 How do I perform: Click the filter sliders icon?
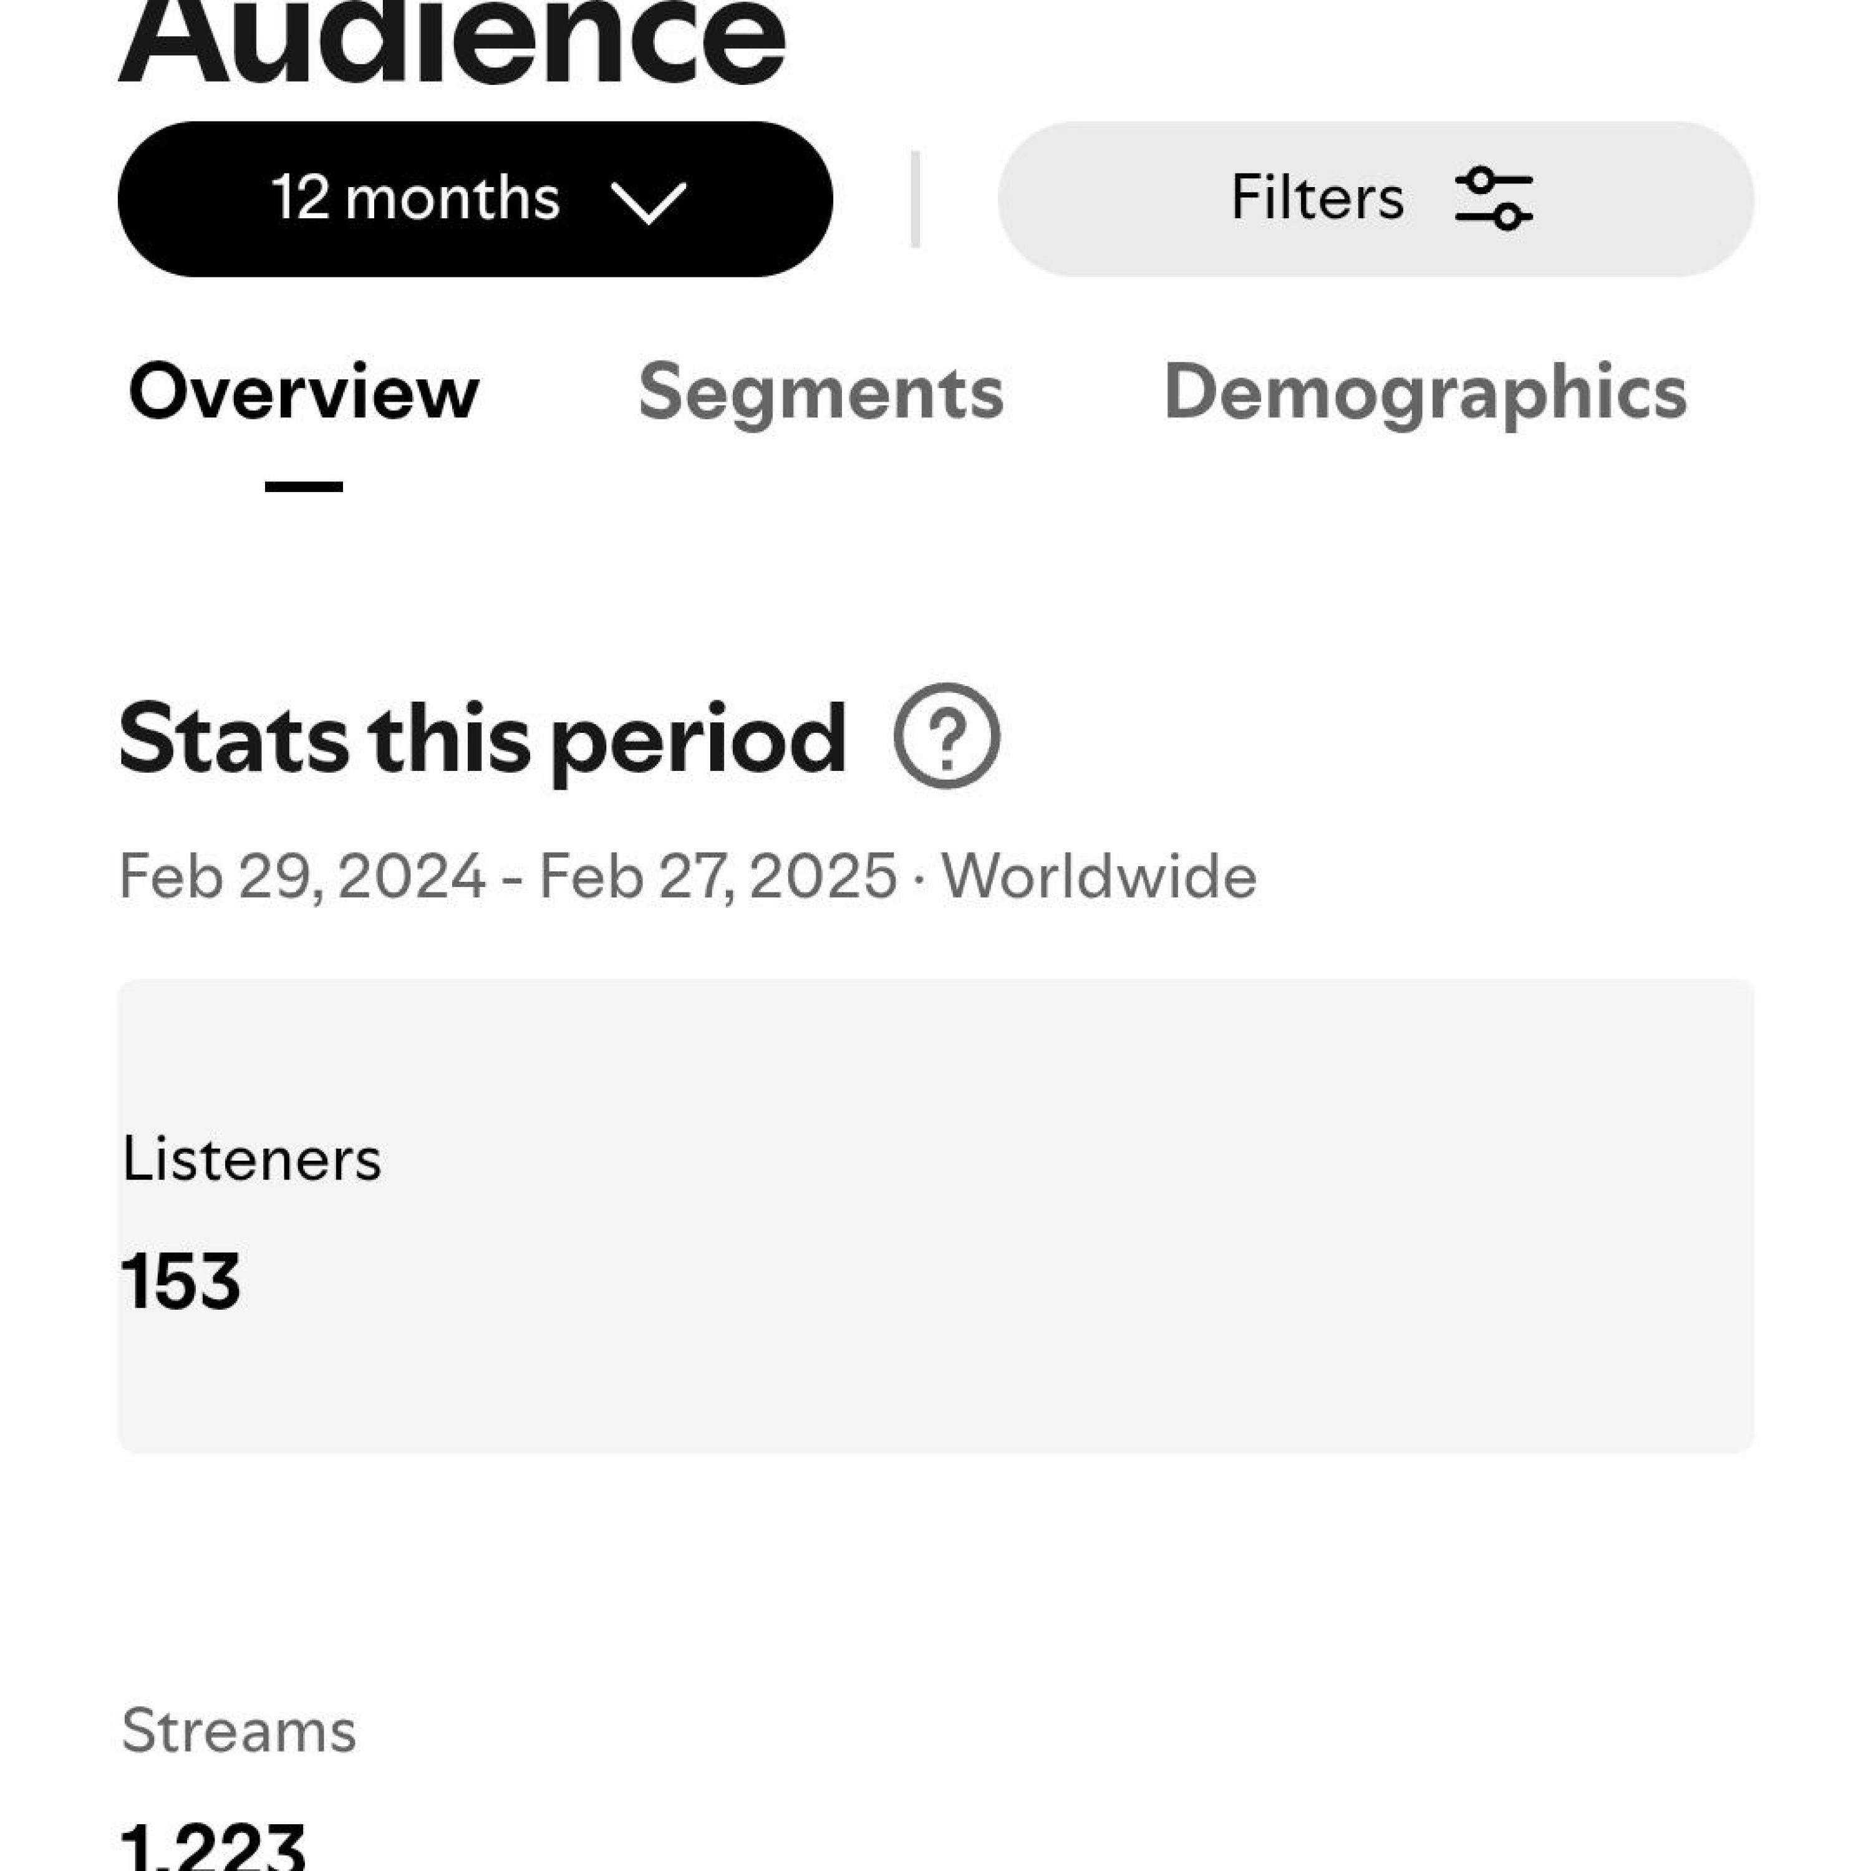tap(1493, 198)
